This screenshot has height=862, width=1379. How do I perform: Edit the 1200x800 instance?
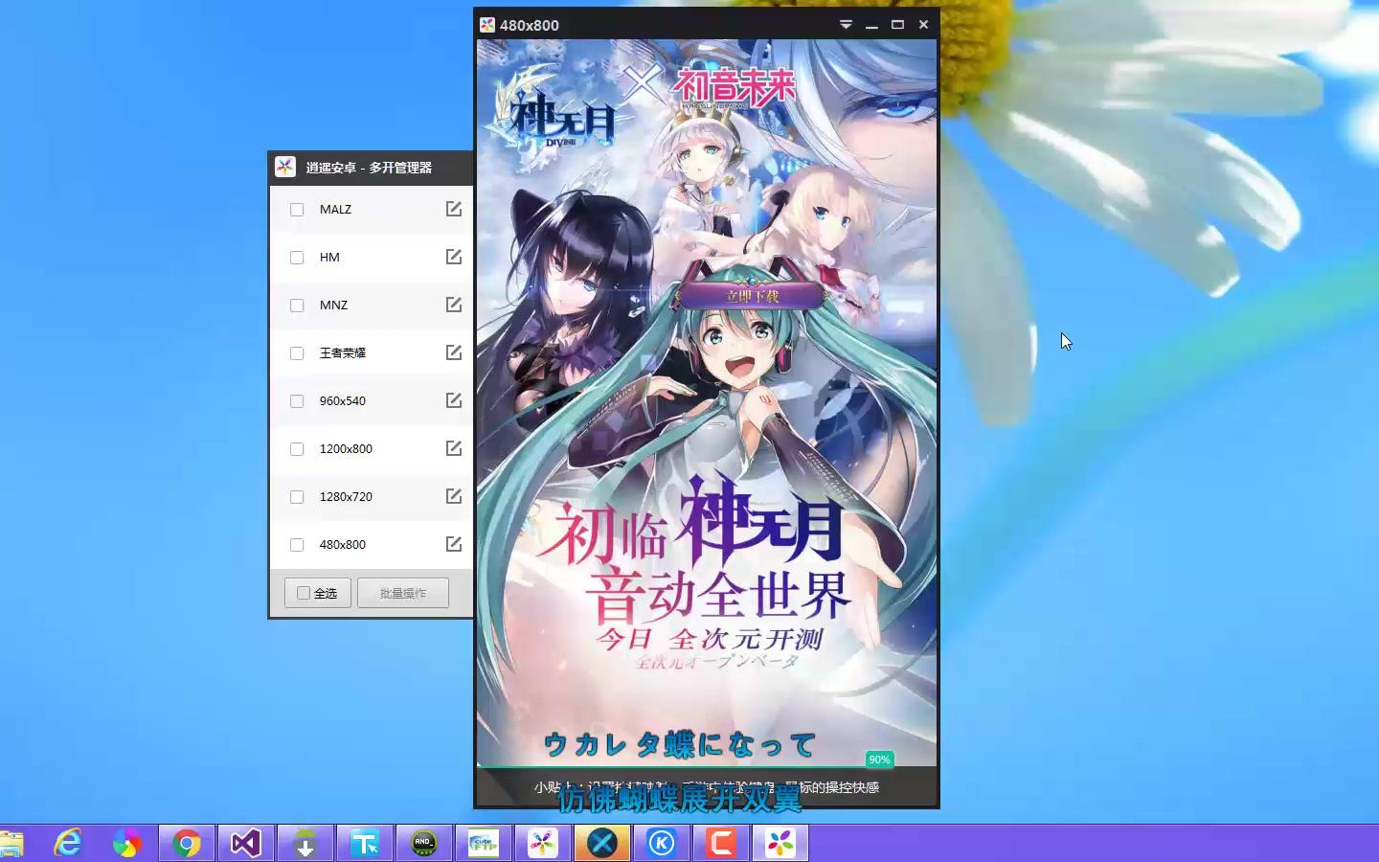454,448
